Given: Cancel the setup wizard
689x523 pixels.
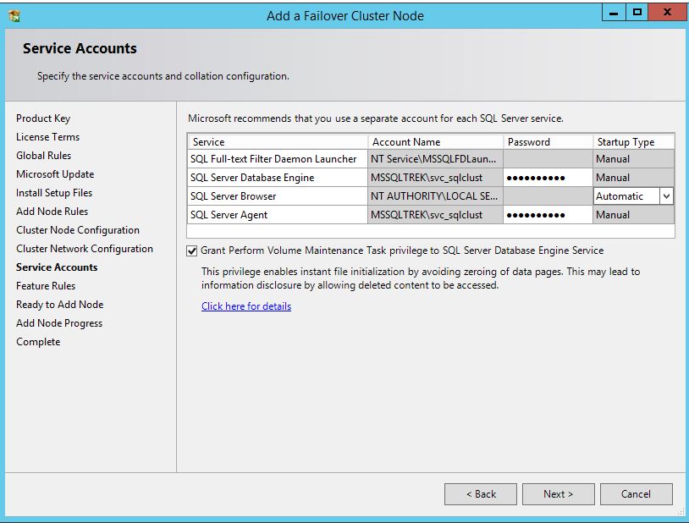Looking at the screenshot, I should (636, 494).
